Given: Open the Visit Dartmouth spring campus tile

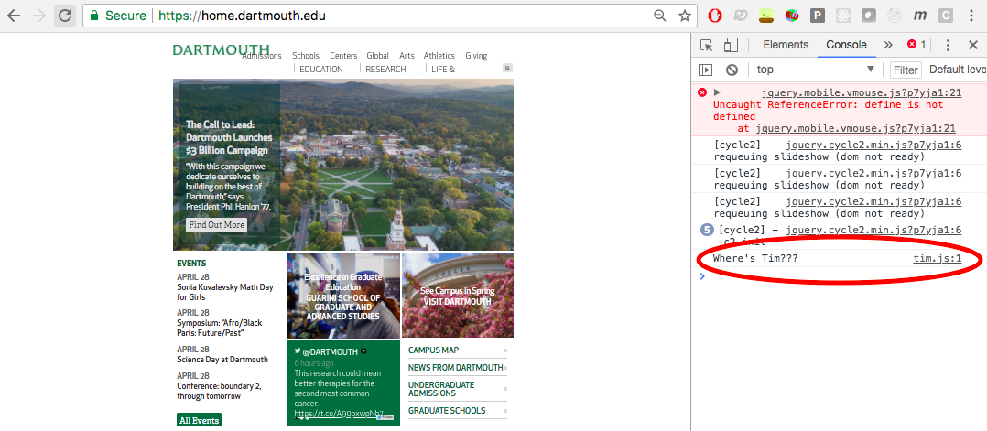Looking at the screenshot, I should pos(458,296).
